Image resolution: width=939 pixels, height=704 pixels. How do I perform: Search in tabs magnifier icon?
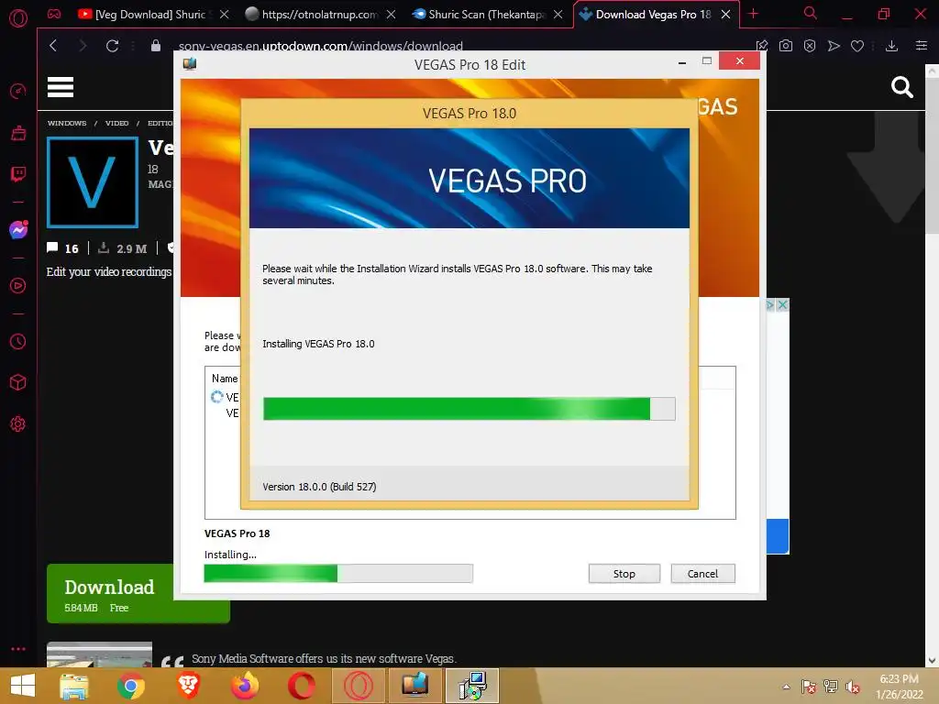coord(811,13)
